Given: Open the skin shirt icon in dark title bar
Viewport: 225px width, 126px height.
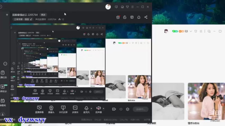Looking at the screenshot, I should click(x=127, y=7).
